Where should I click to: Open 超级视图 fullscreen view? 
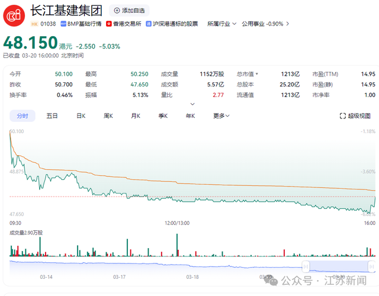[355, 116]
